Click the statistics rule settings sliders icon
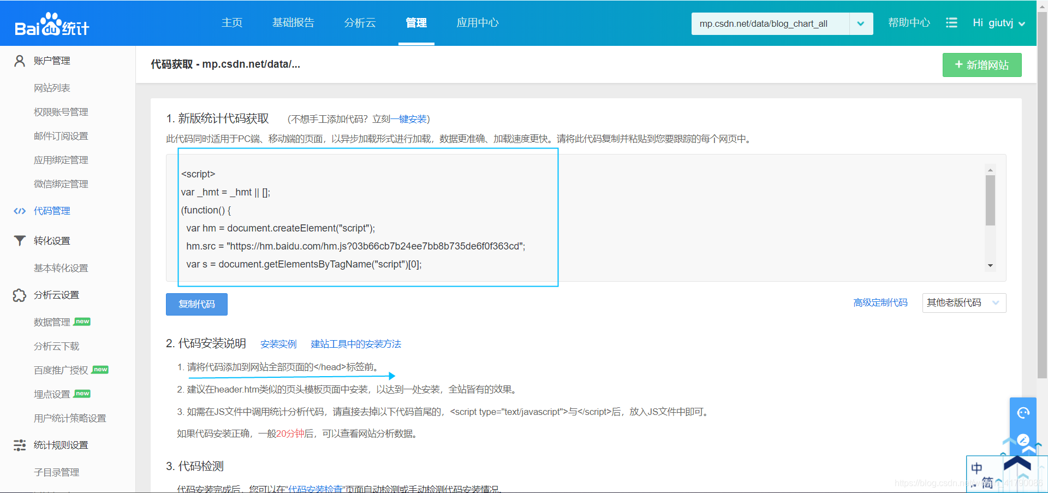This screenshot has width=1048, height=493. point(20,445)
